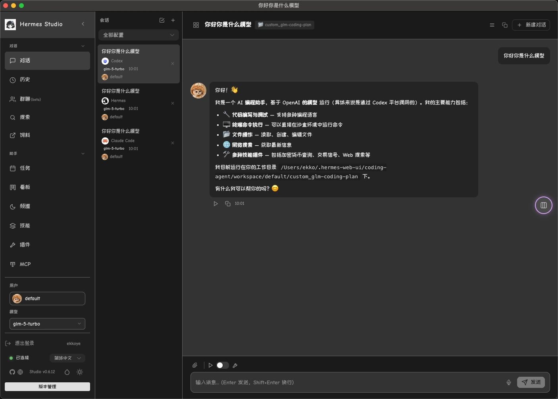Click the Studio v0.6.12 version text
Viewport: 558px width, 399px height.
[x=42, y=372]
